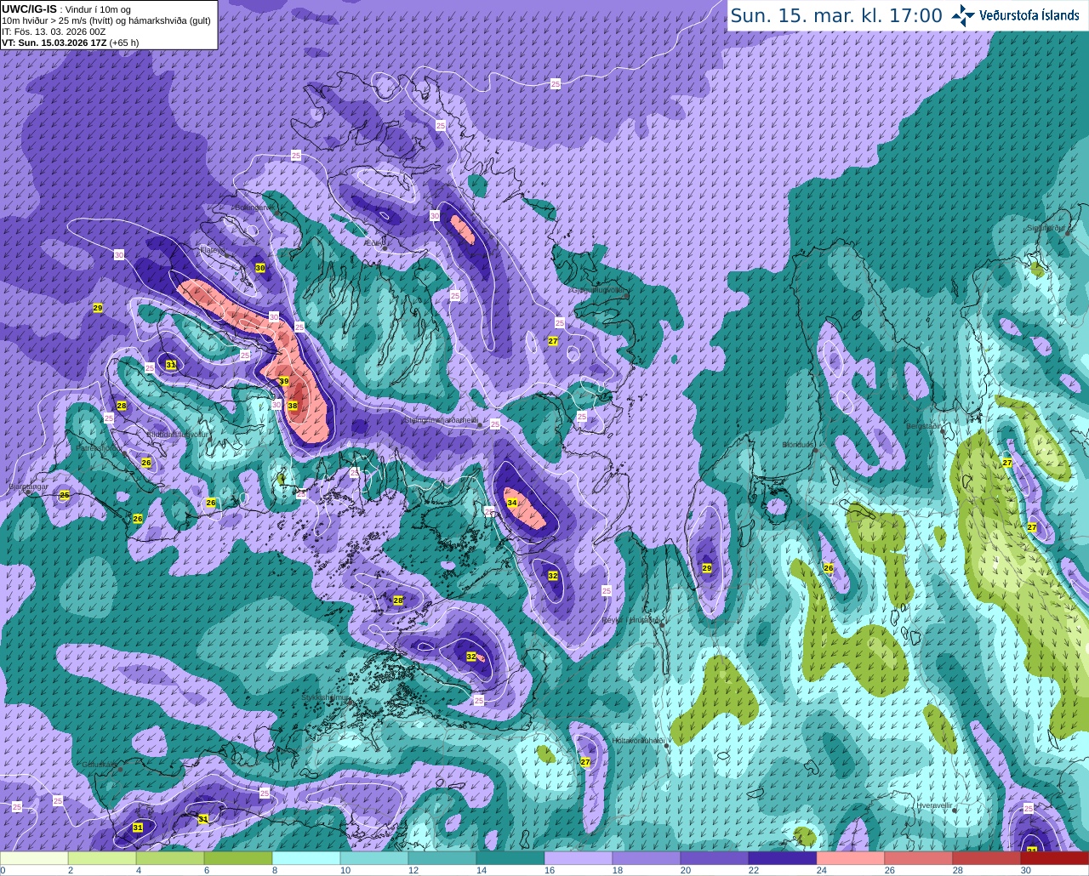1089x876 pixels.
Task: Click the Bolungarvík station label
Action: [x=254, y=207]
